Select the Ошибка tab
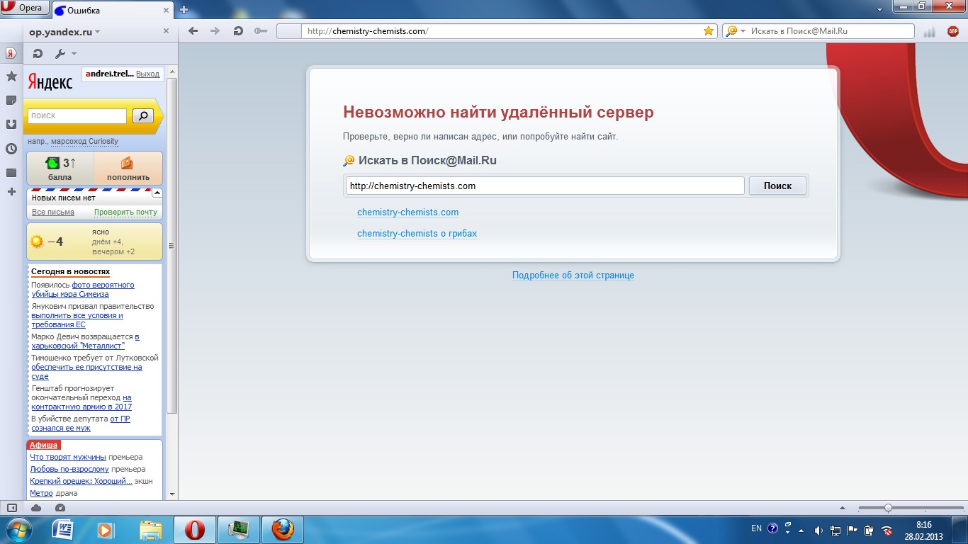The width and height of the screenshot is (968, 544). tap(110, 10)
